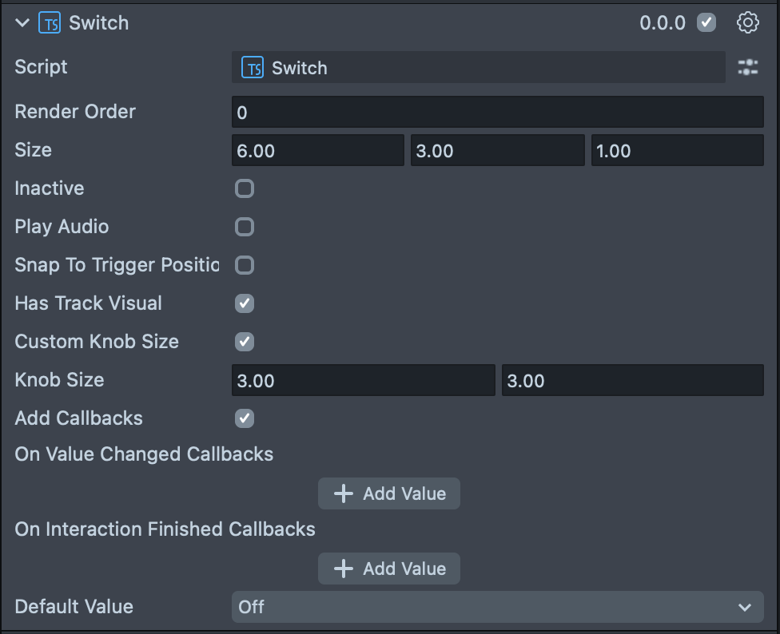Add Value to On Value Changed Callbacks
This screenshot has height=634, width=780.
[x=389, y=493]
